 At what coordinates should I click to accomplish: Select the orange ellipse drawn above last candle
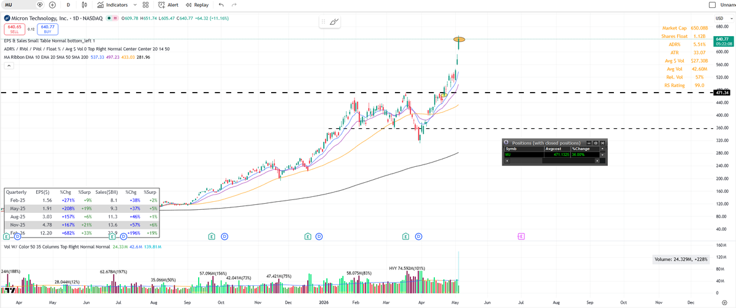click(459, 40)
